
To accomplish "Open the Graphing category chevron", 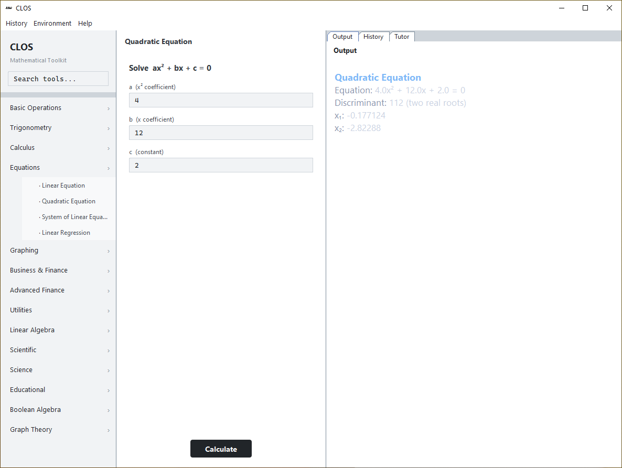I will click(x=108, y=251).
